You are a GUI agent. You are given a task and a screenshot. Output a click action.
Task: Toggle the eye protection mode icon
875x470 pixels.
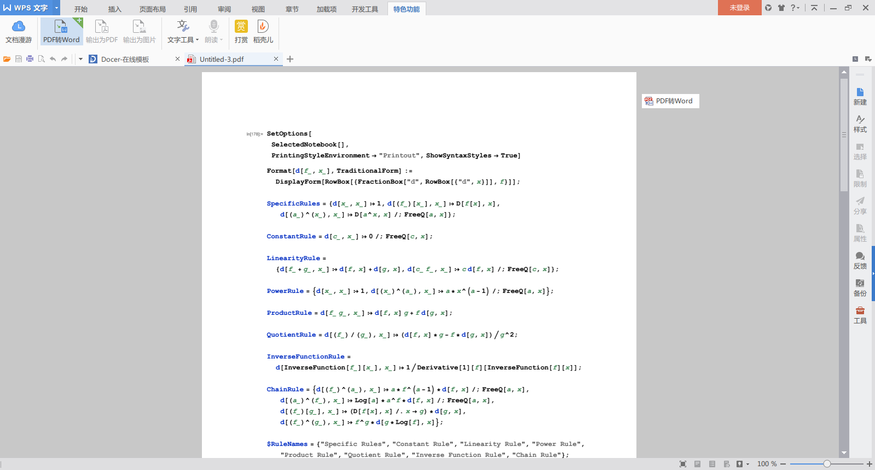pyautogui.click(x=739, y=464)
